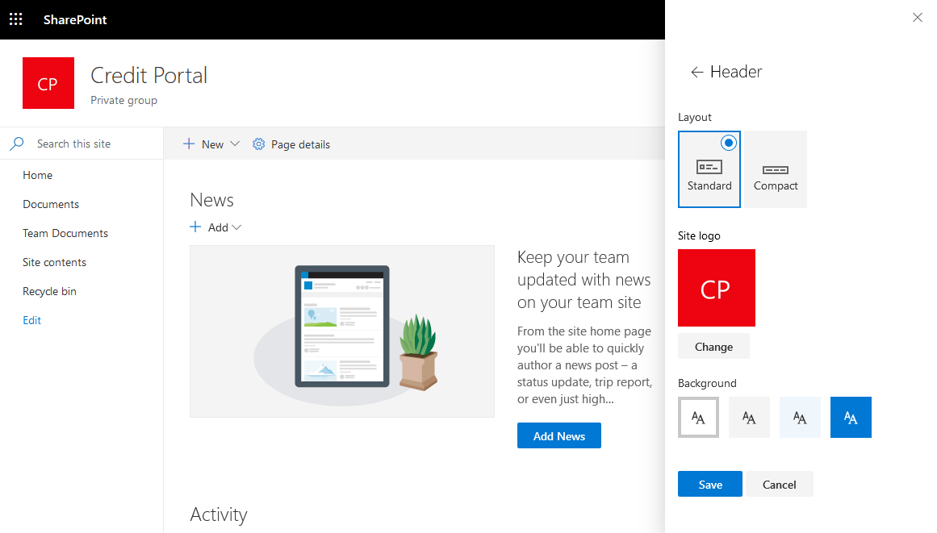Expand the New dropdown menu
Viewport: 937px width, 533px height.
234,144
